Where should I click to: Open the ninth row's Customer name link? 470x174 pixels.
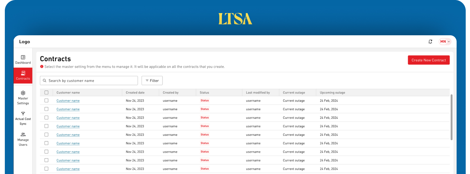(68, 169)
